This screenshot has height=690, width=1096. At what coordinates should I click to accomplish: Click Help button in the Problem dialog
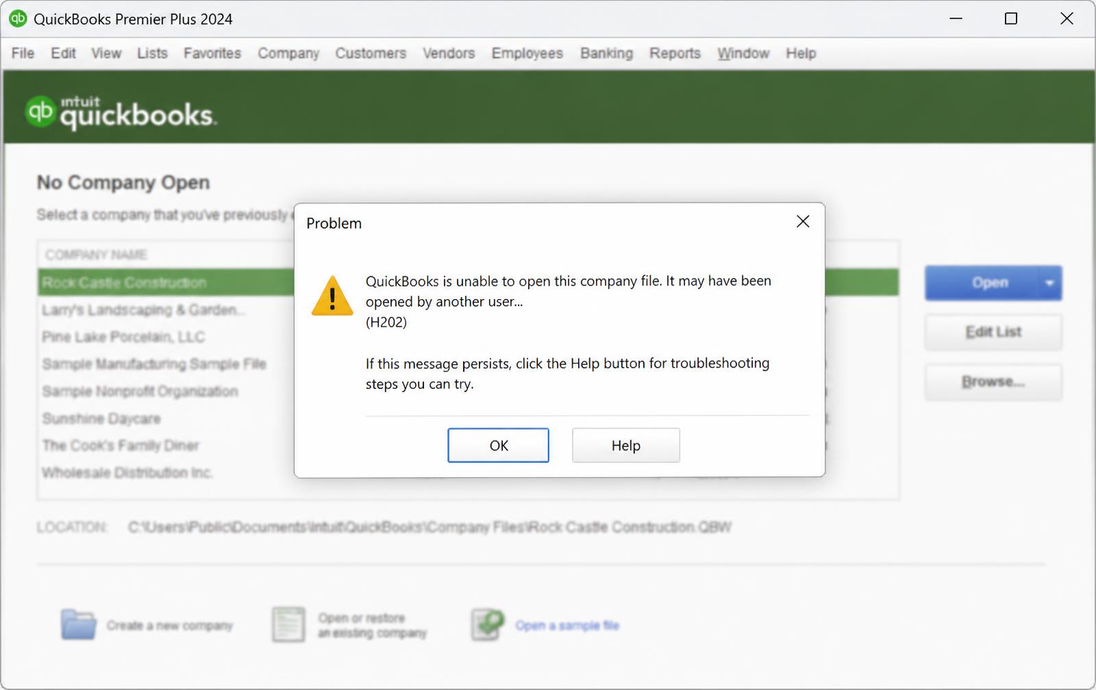(626, 446)
